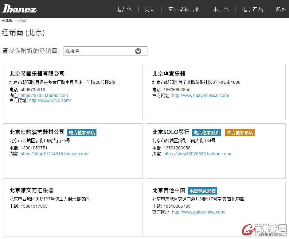
Task: Open 电子产品 navigation item
Action: pos(252,9)
